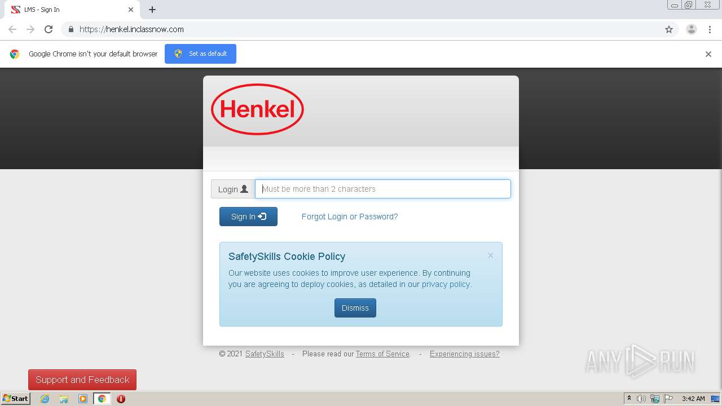The width and height of the screenshot is (722, 406).
Task: Bookmark this page with the star icon
Action: click(669, 29)
